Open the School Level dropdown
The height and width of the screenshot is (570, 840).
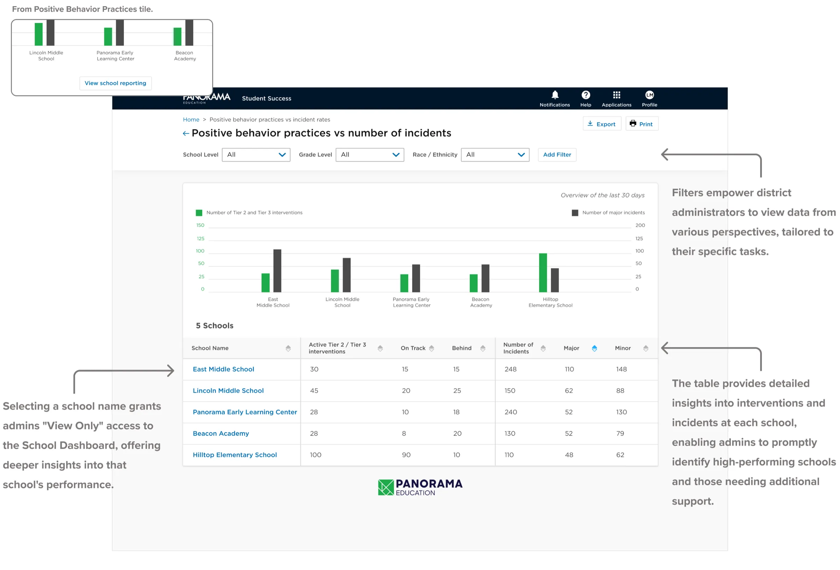tap(256, 154)
